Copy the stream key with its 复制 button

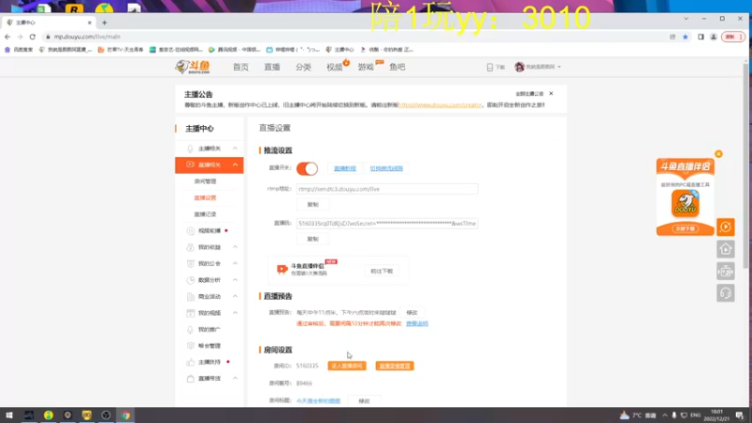[x=313, y=239]
